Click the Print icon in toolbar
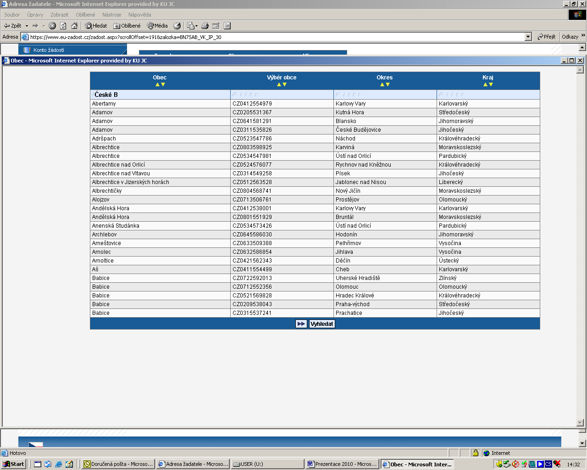 point(205,26)
